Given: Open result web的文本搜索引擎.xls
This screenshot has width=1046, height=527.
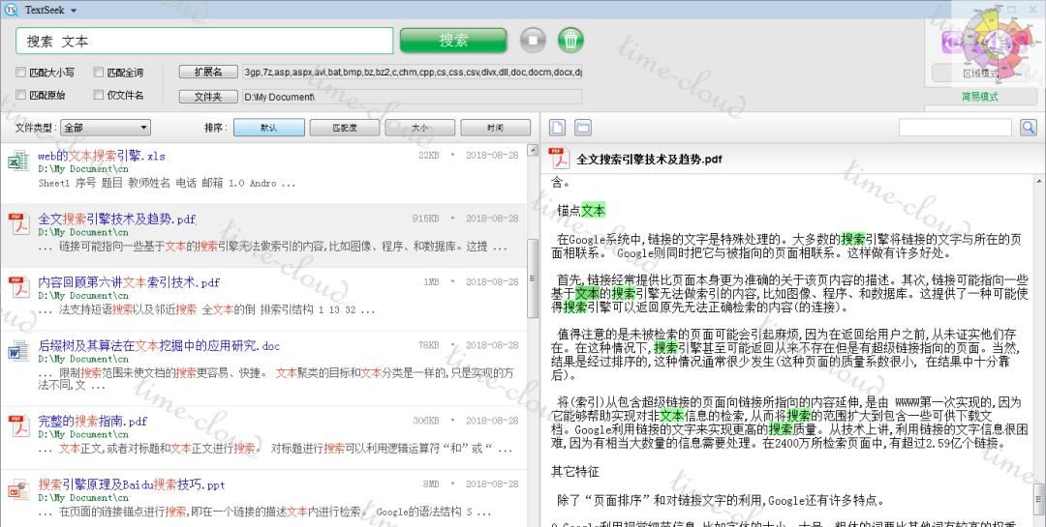Looking at the screenshot, I should point(102,156).
